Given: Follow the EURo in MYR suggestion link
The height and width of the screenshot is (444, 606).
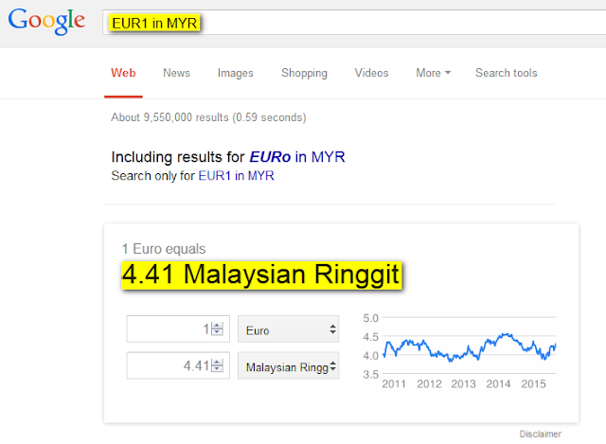Looking at the screenshot, I should click(296, 157).
